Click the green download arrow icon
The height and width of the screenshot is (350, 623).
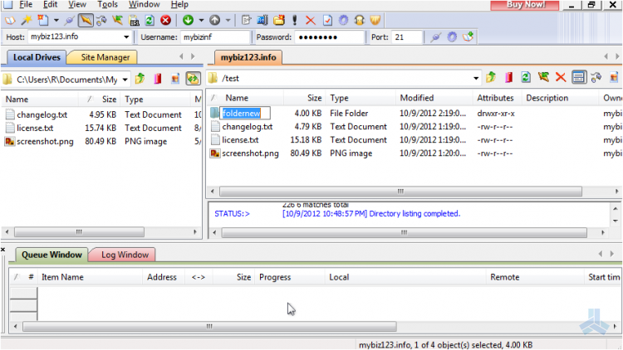[188, 20]
